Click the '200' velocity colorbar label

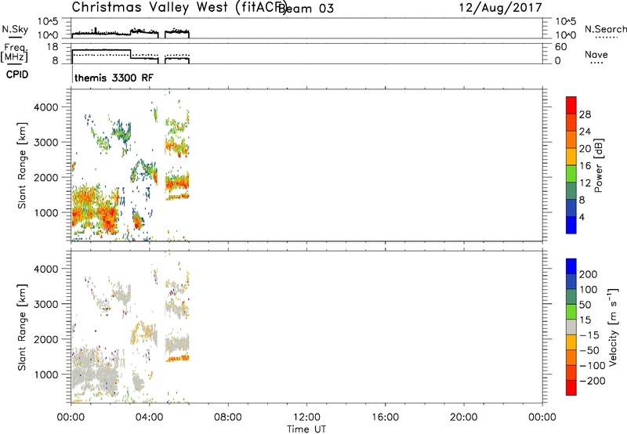589,274
